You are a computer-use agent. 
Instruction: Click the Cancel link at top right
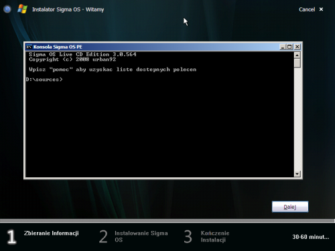(x=307, y=9)
